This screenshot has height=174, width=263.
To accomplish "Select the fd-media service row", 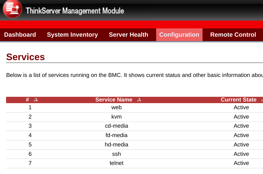I will click(116, 135).
